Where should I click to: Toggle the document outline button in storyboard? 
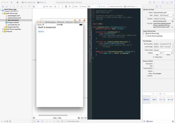(x=34, y=118)
